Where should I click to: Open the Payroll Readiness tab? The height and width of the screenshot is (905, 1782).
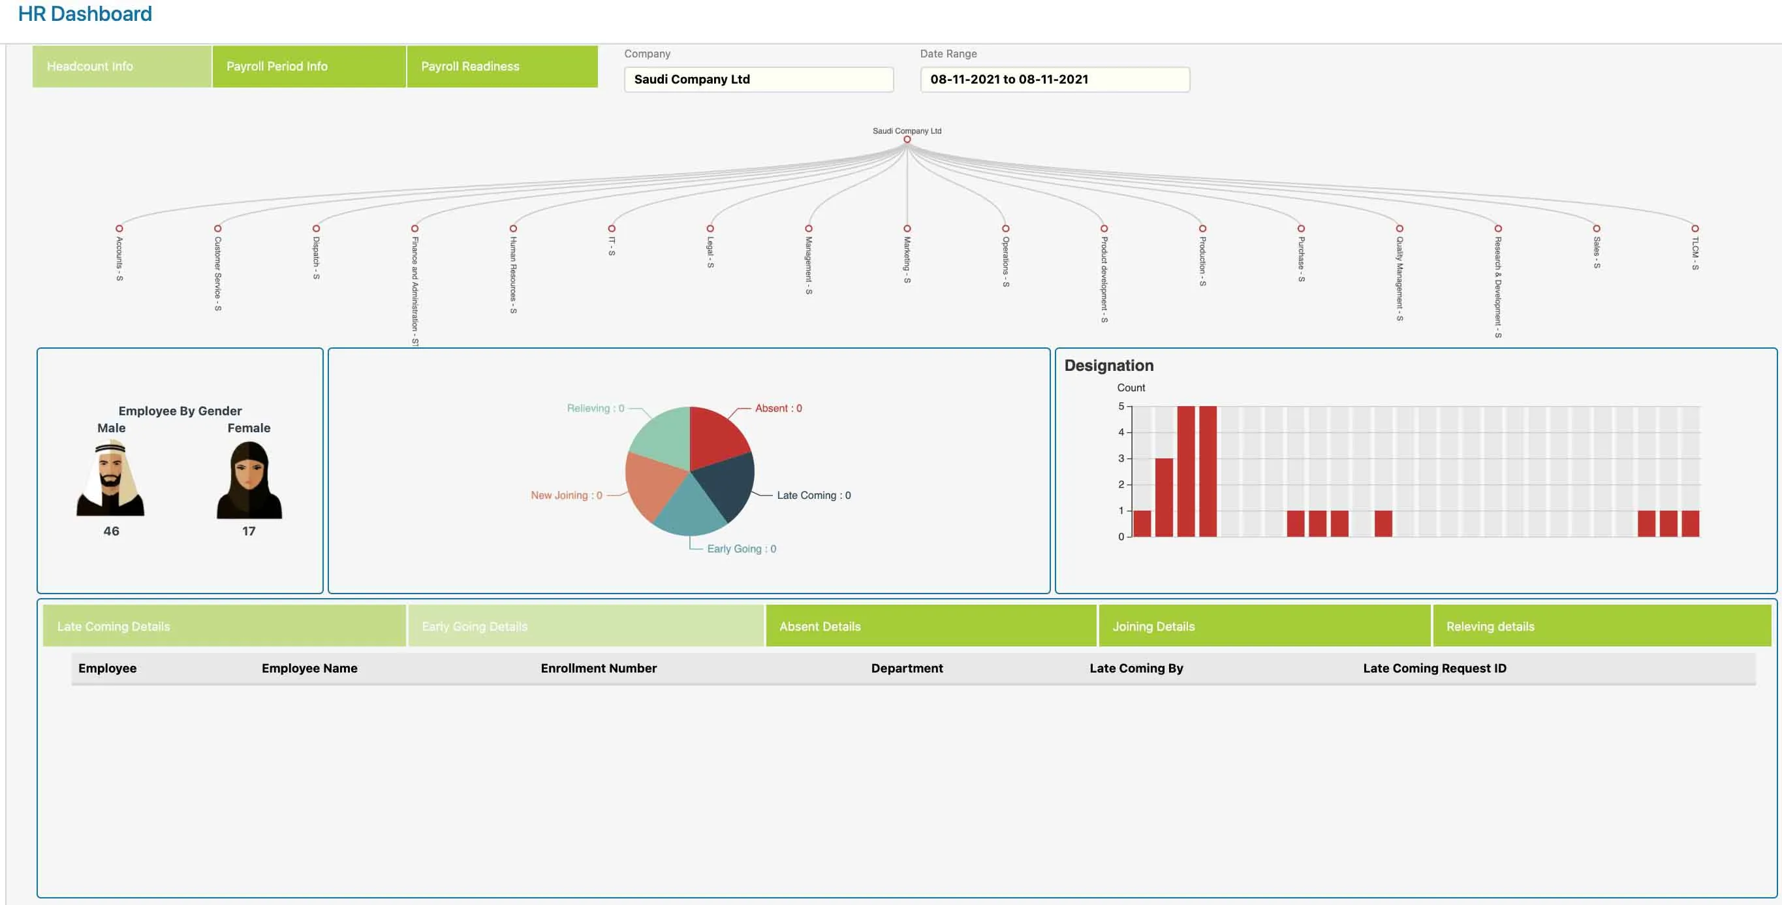tap(501, 66)
